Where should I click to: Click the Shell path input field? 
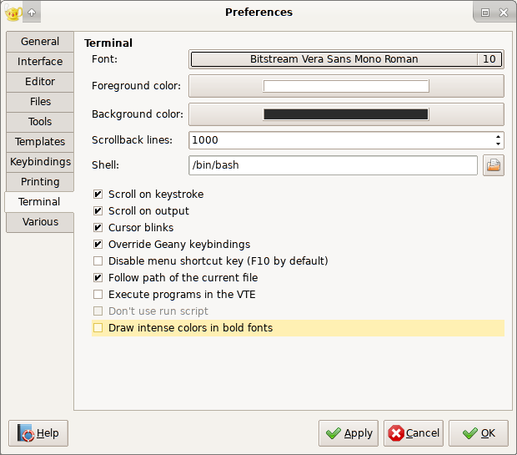333,165
